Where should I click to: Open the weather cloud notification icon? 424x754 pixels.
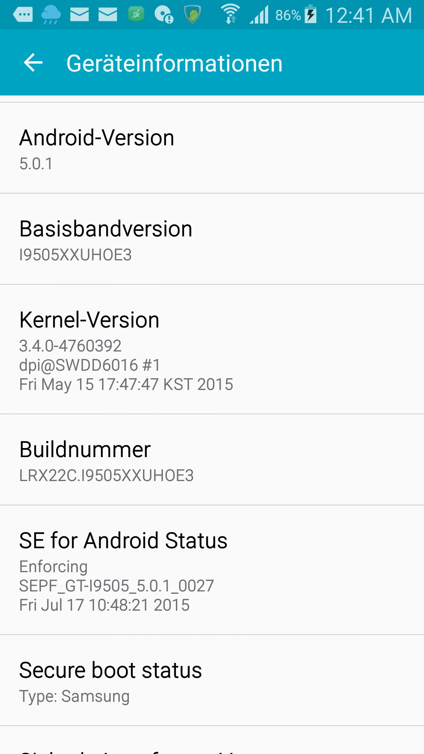(x=51, y=15)
